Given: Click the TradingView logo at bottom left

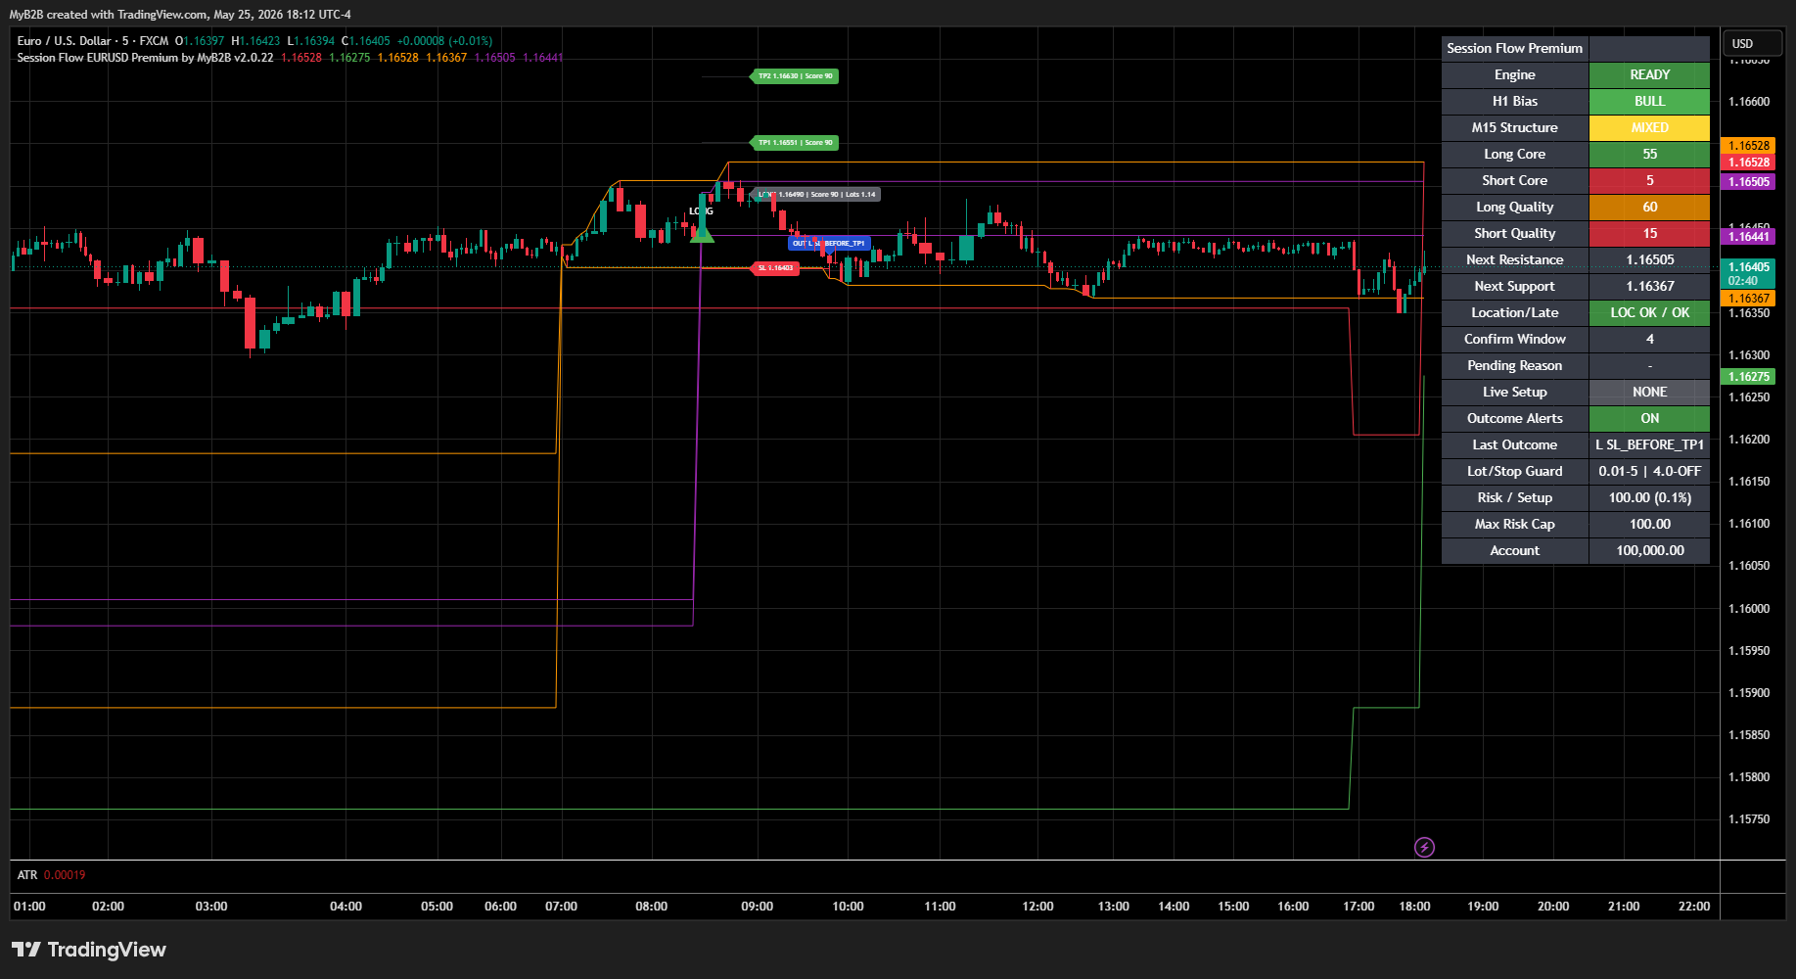Looking at the screenshot, I should (x=89, y=950).
